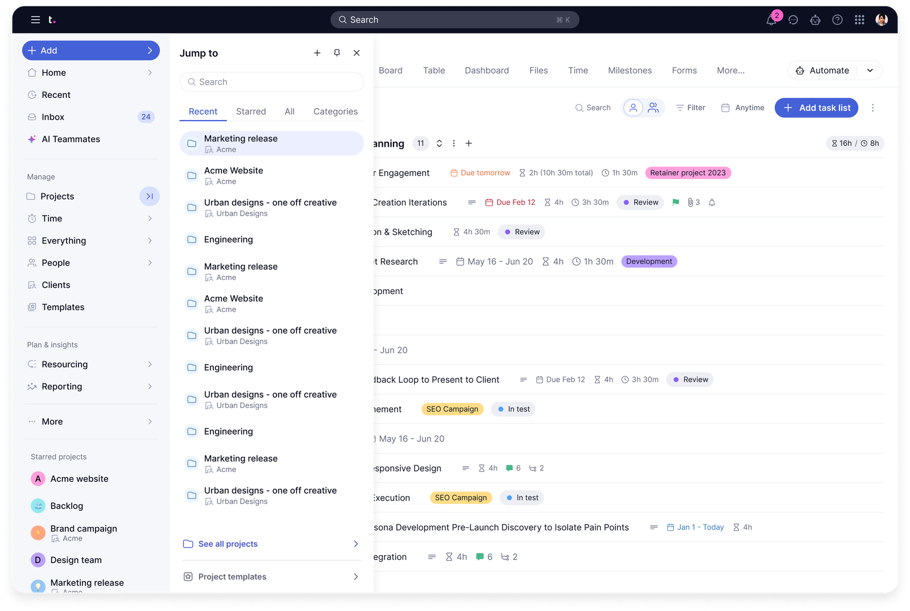910x611 pixels.
Task: Expand the Time submenu chevron
Action: (x=150, y=218)
